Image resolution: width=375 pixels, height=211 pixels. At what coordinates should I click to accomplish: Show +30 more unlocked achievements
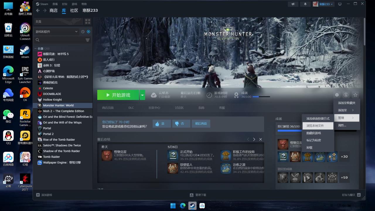[x=344, y=156]
